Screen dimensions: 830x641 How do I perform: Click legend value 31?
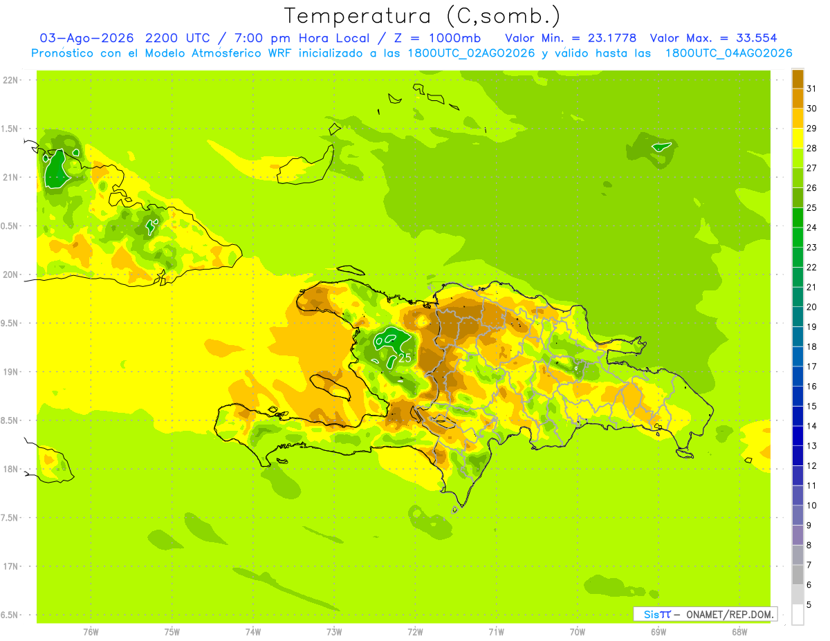(x=812, y=89)
